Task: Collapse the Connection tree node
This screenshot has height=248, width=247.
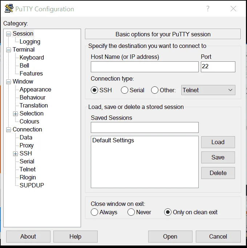Action: point(8,130)
